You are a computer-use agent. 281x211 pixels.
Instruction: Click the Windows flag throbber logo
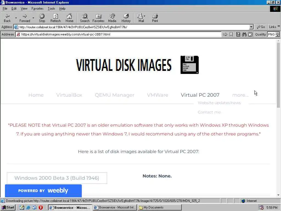pyautogui.click(x=275, y=9)
